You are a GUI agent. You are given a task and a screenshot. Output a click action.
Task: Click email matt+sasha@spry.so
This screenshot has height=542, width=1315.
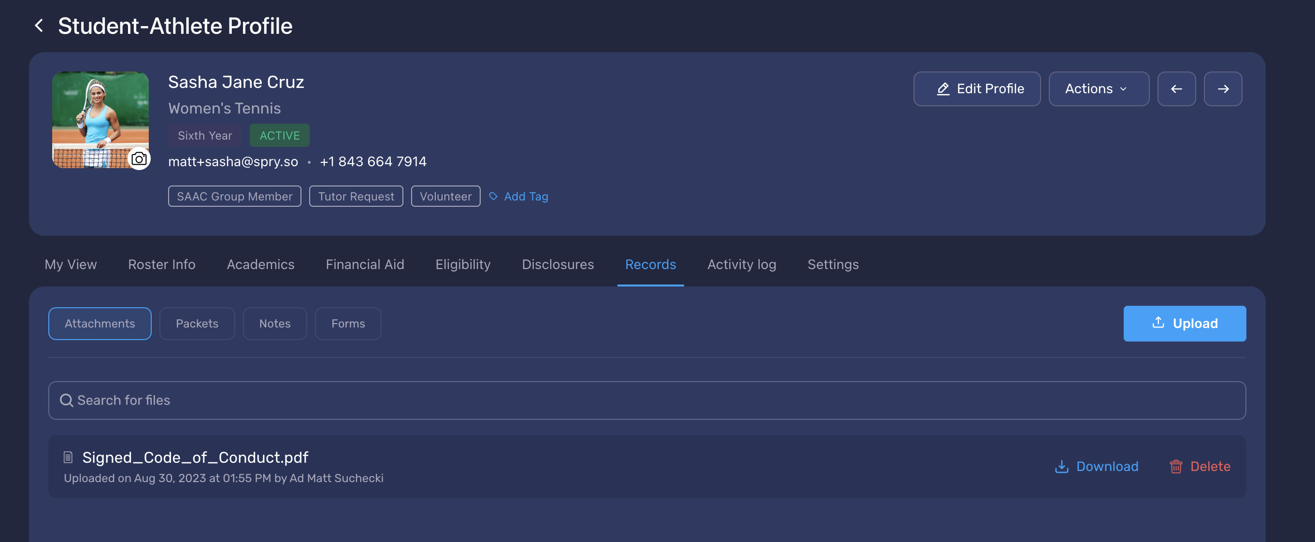click(x=233, y=161)
